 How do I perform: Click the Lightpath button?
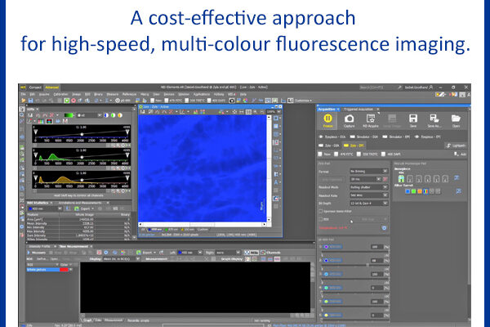457,146
